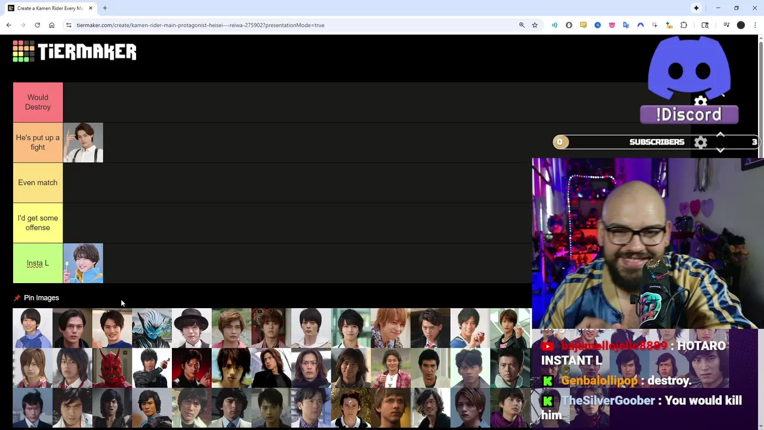This screenshot has width=764, height=430.
Task: Pick the orange-haired man thumbnail
Action: click(391, 328)
